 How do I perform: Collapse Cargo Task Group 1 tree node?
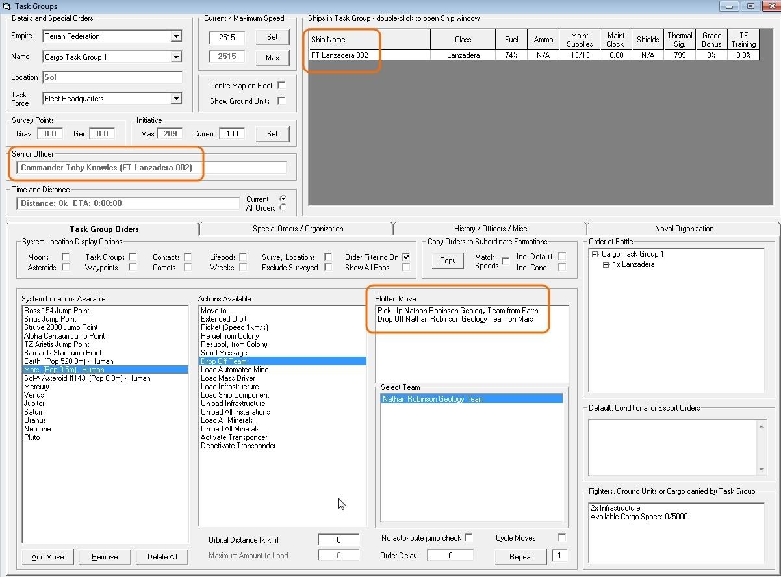596,254
